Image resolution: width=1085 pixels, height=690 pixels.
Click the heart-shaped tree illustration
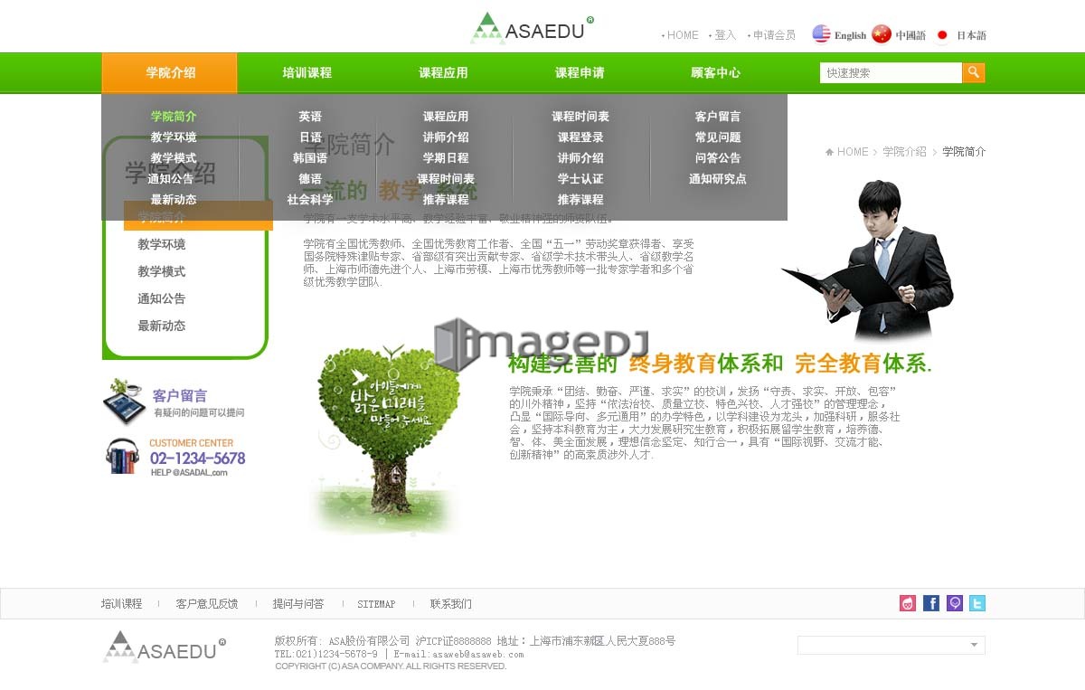[389, 439]
